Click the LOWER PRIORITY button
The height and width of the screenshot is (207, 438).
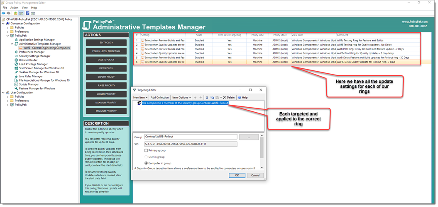[x=106, y=94]
